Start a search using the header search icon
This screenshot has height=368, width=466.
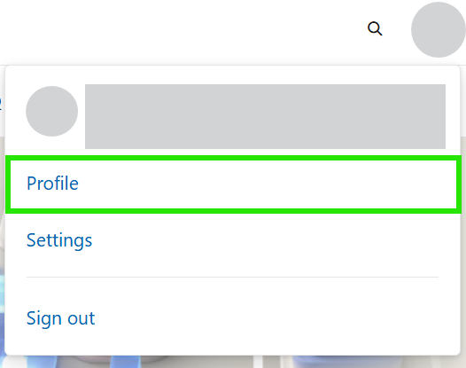point(375,28)
